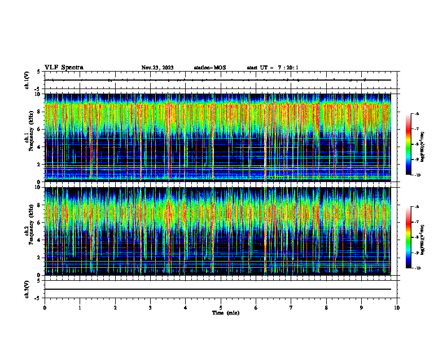Click the "-7" tick on ch.2 color bar

(417, 222)
